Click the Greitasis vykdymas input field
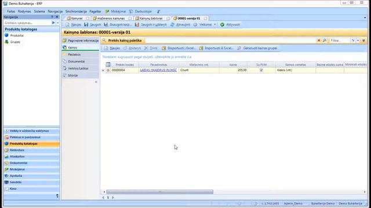Viewport: 371px width, 208px height. tap(27, 23)
